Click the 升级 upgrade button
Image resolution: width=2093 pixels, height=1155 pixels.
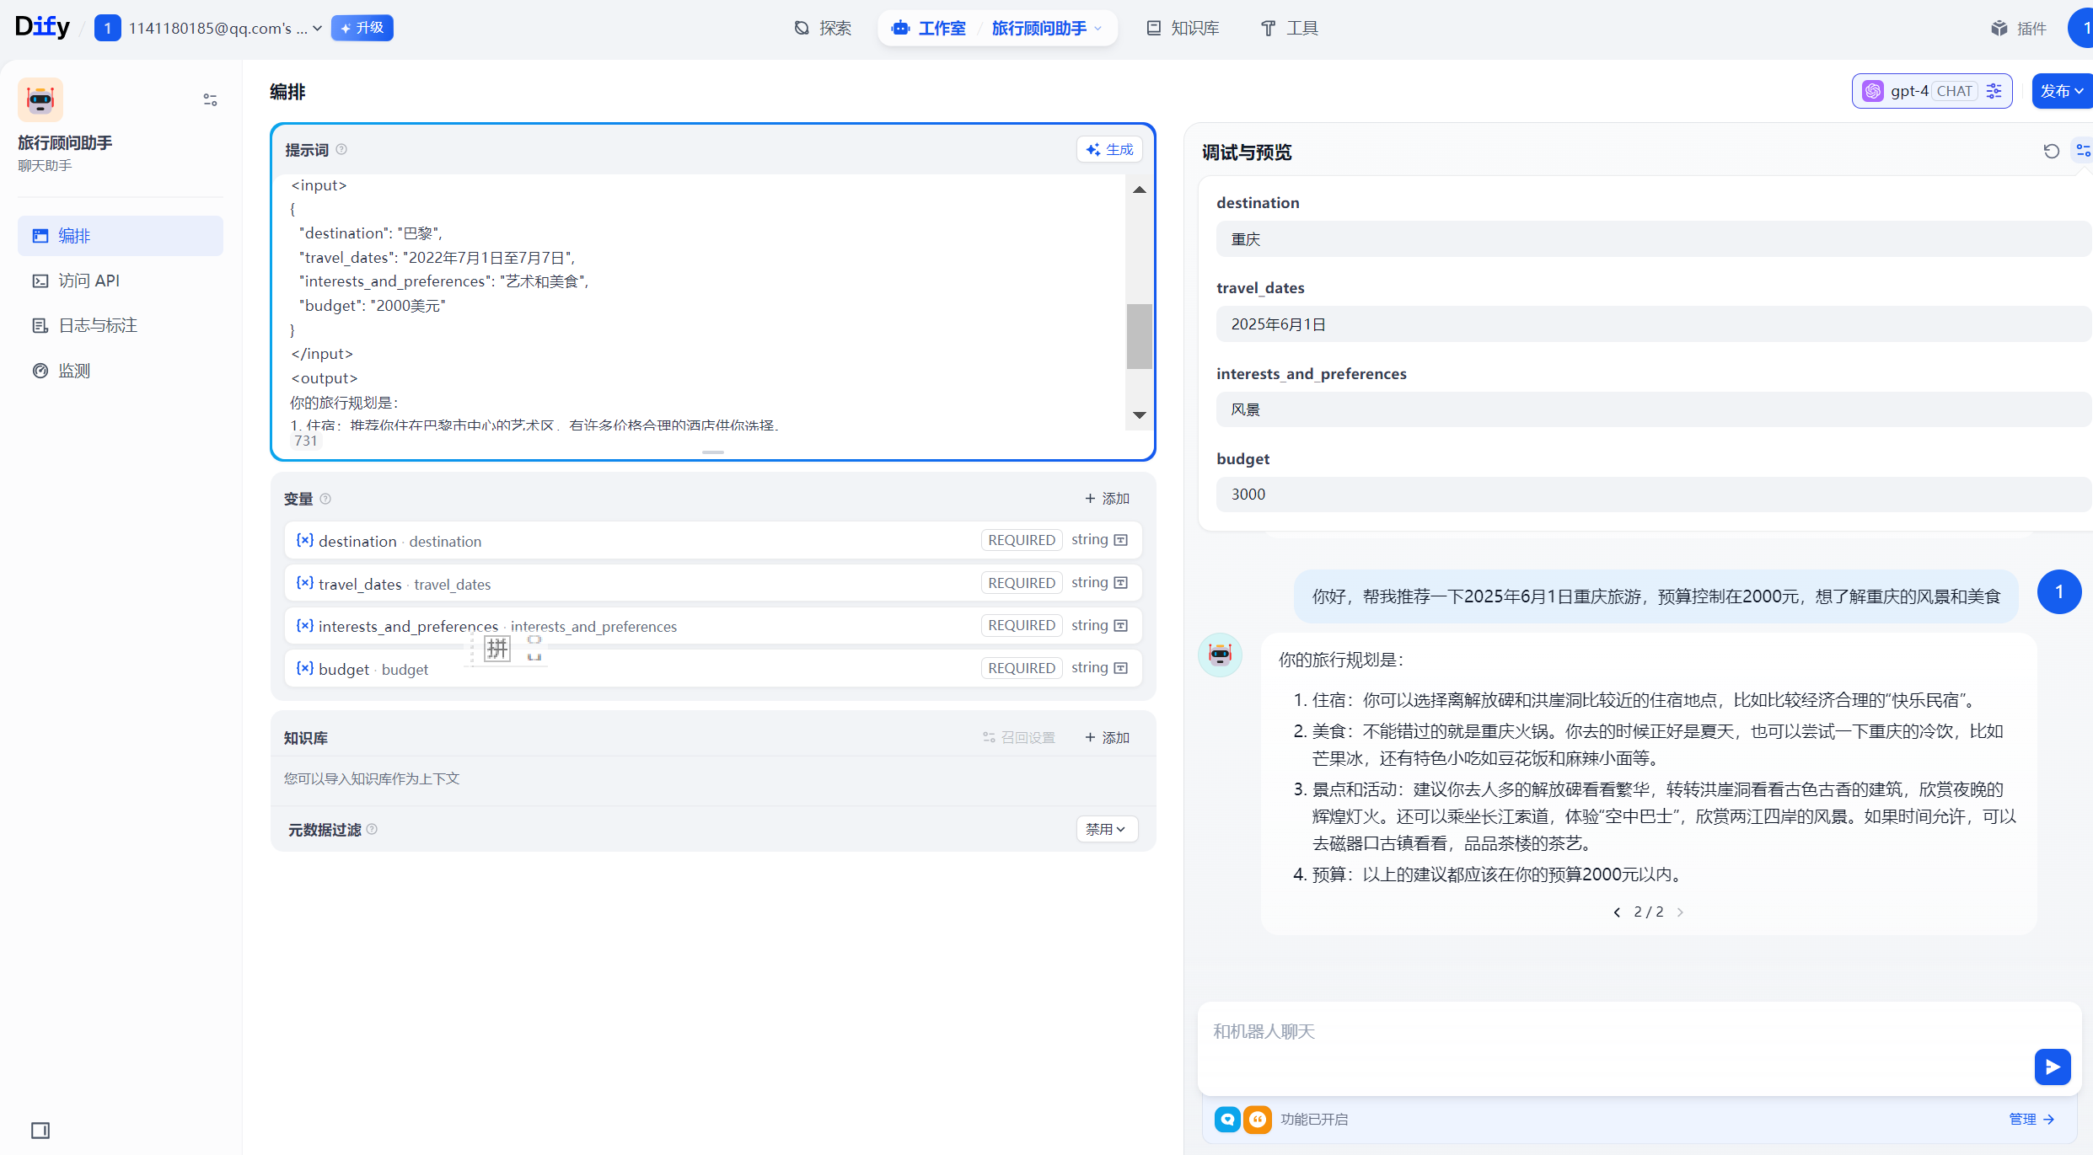(x=362, y=28)
